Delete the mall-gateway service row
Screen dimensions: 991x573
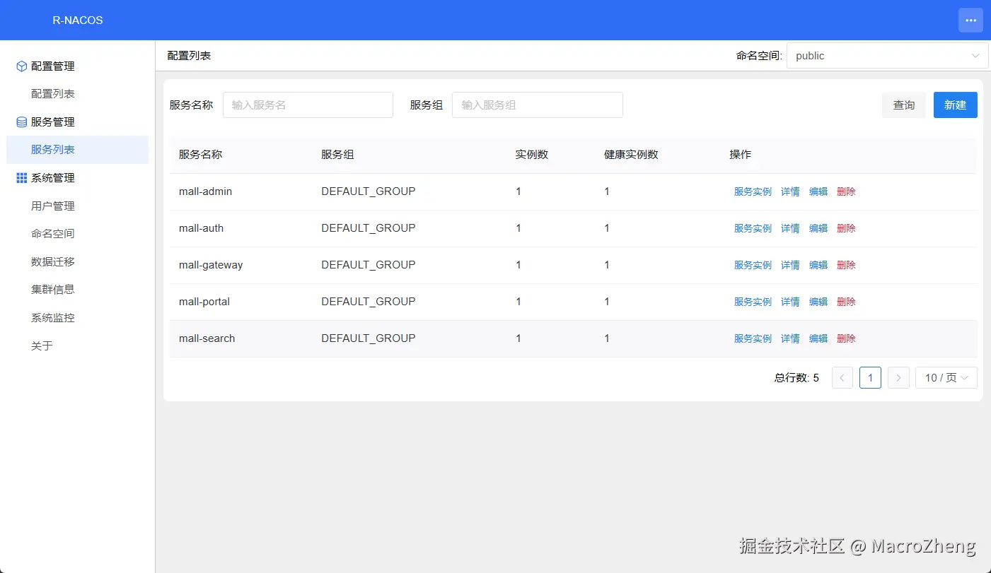[846, 265]
